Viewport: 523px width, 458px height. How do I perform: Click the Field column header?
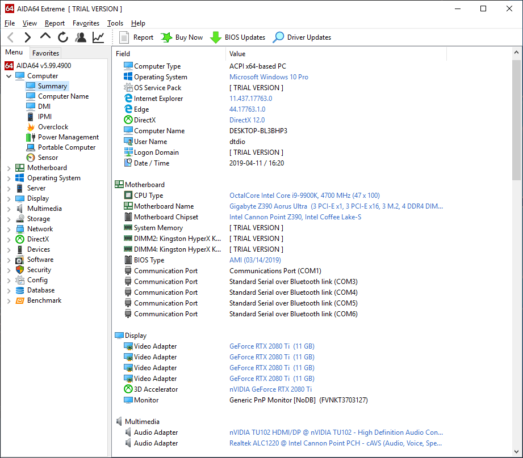[169, 54]
